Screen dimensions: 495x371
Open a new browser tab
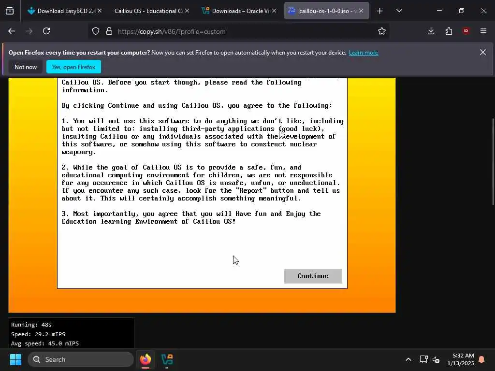(x=380, y=11)
